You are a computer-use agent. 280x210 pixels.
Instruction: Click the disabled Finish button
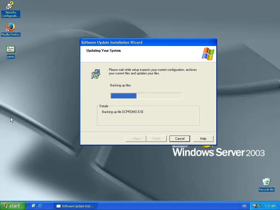tap(156, 139)
